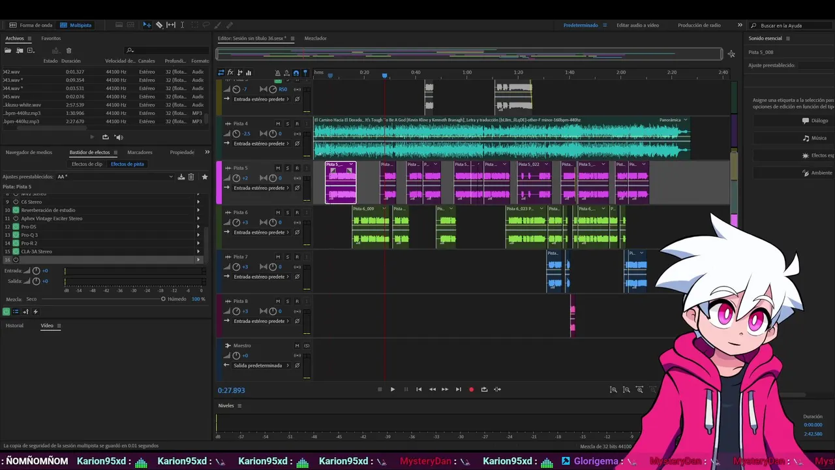Image resolution: width=835 pixels, height=470 pixels.
Task: Open the Favoritos tab
Action: pos(51,39)
